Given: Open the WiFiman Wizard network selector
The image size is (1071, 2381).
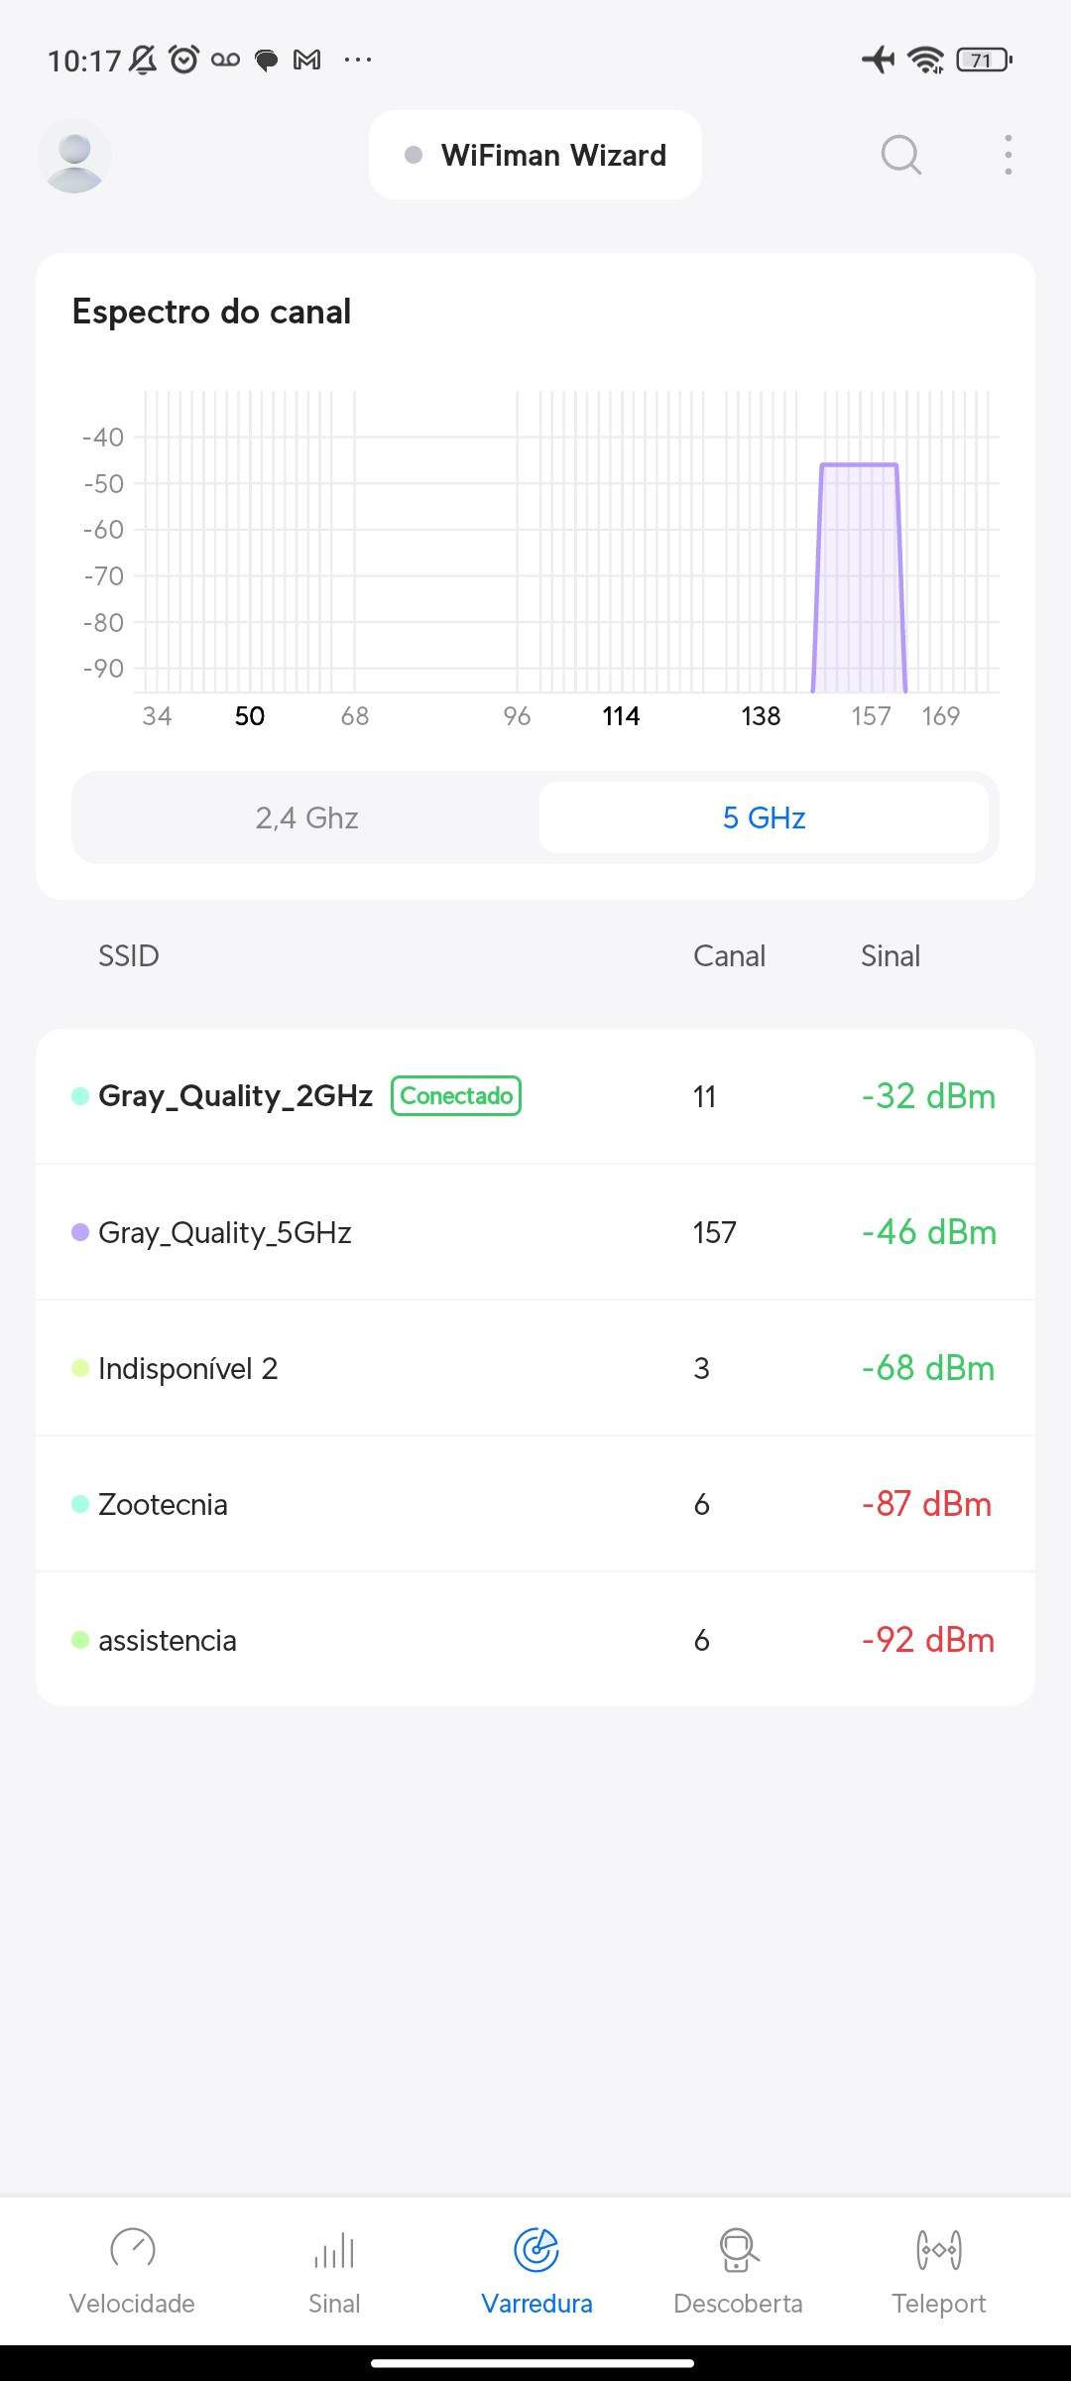Looking at the screenshot, I should click(x=535, y=155).
